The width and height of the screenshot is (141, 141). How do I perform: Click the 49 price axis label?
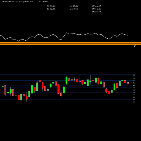coord(134,85)
